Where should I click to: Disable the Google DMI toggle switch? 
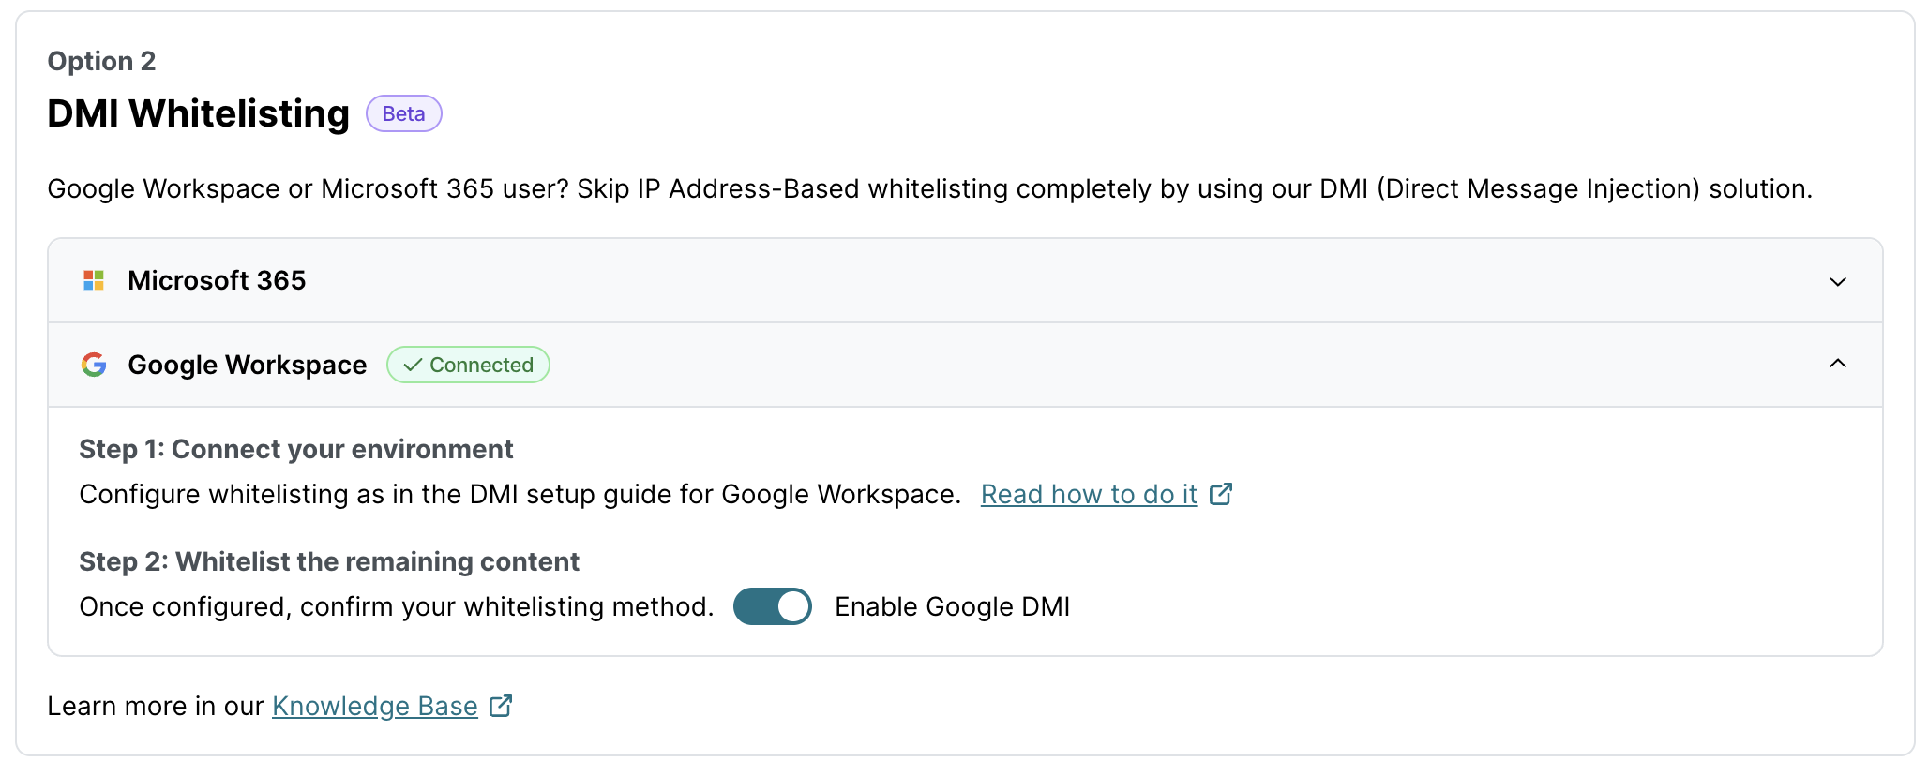pos(772,606)
